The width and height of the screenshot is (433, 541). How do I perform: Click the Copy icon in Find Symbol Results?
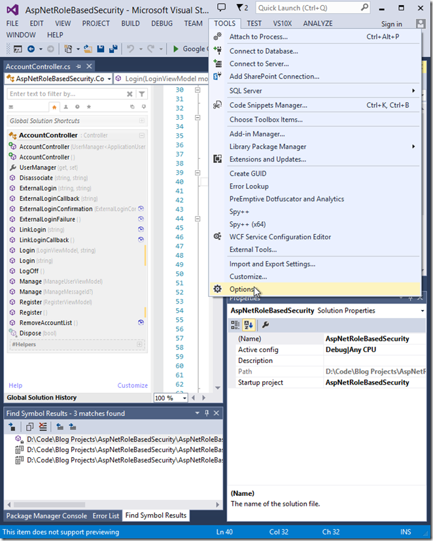[29, 427]
